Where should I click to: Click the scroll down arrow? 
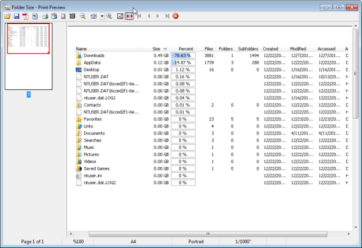coord(355,227)
